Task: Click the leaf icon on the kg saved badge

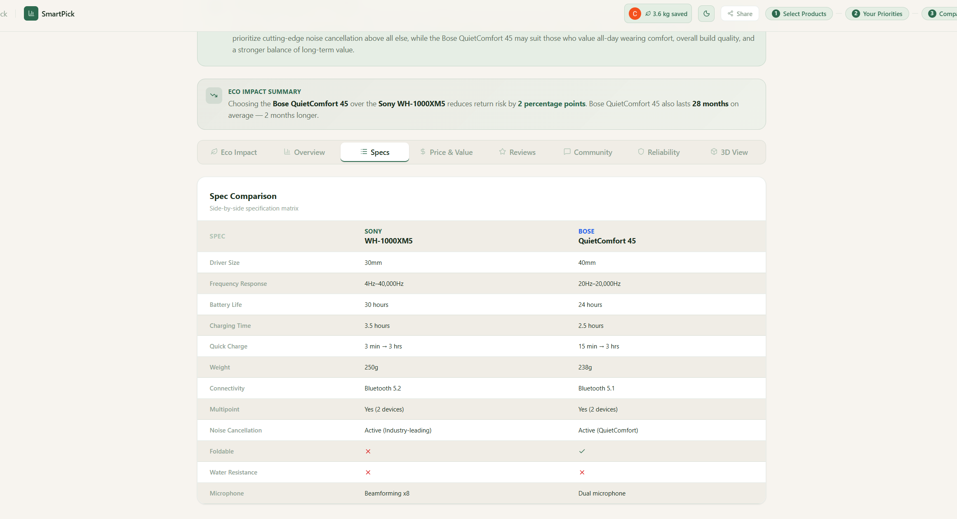Action: point(648,14)
